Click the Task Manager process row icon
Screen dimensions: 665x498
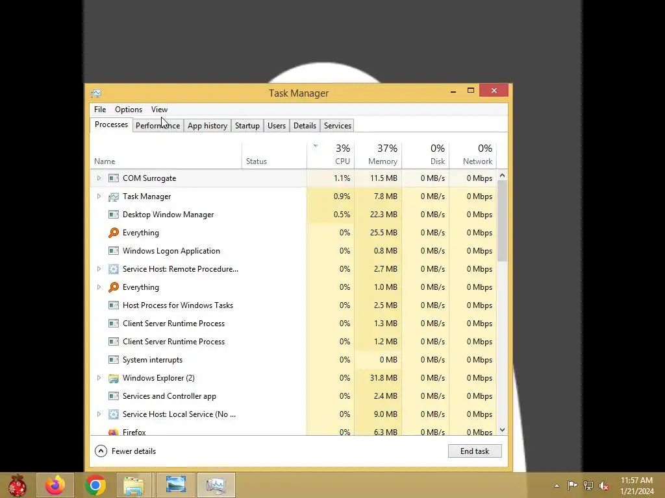click(x=113, y=196)
